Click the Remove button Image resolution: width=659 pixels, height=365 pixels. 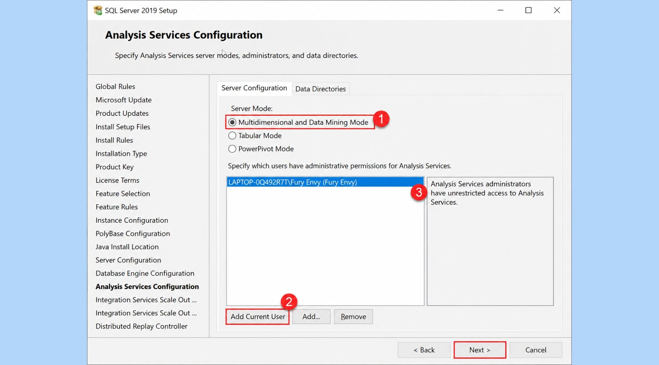click(353, 317)
